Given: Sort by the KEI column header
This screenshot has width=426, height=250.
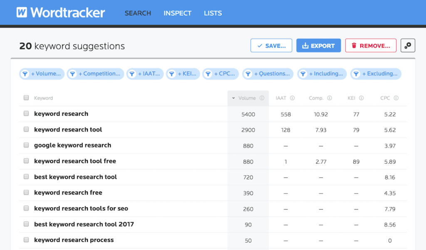Looking at the screenshot, I should click(351, 98).
